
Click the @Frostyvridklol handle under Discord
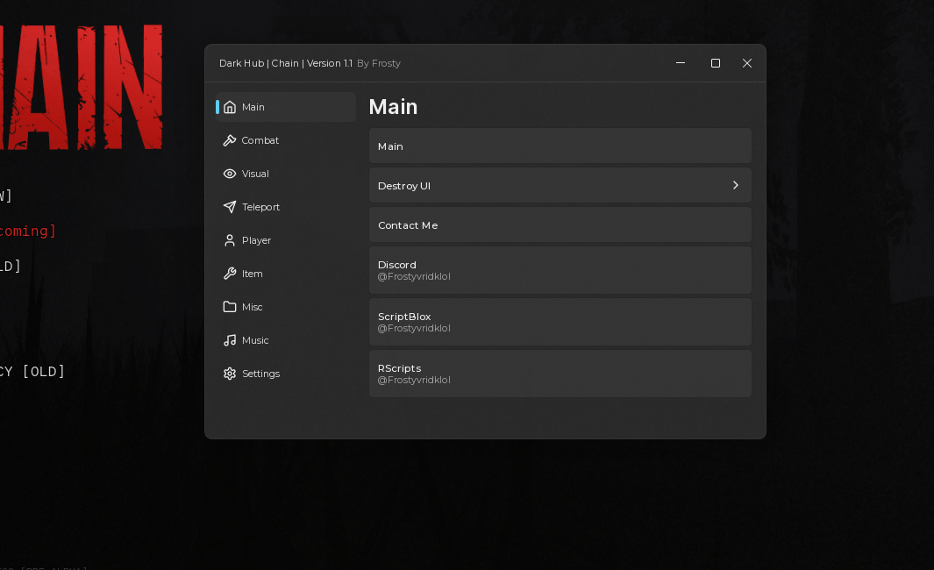[x=414, y=276]
